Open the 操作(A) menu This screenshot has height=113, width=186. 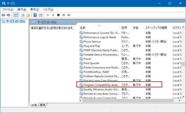[22, 10]
